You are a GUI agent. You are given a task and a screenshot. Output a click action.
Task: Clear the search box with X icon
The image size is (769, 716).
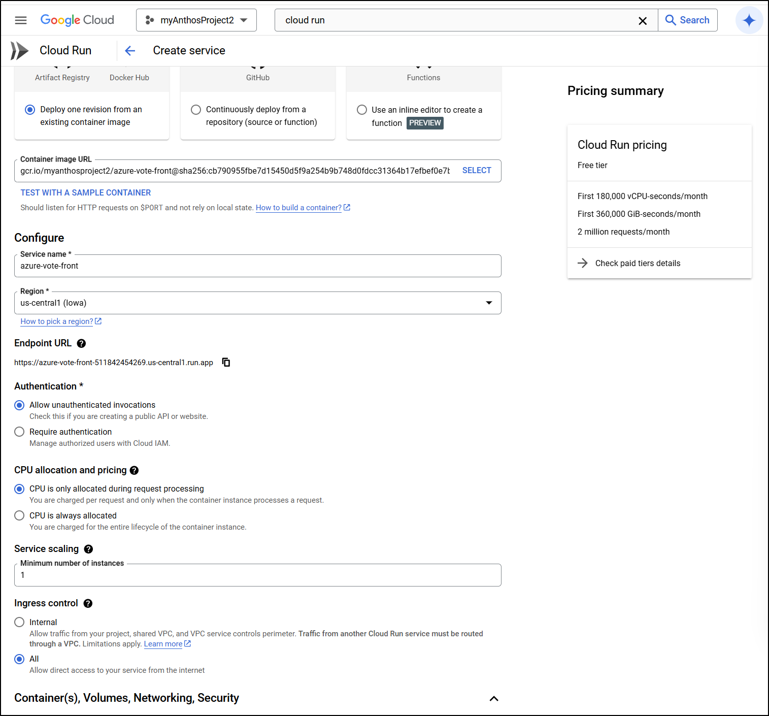[x=643, y=21]
